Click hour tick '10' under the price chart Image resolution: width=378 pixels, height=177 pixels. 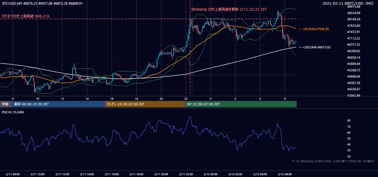pyautogui.click(x=38, y=99)
